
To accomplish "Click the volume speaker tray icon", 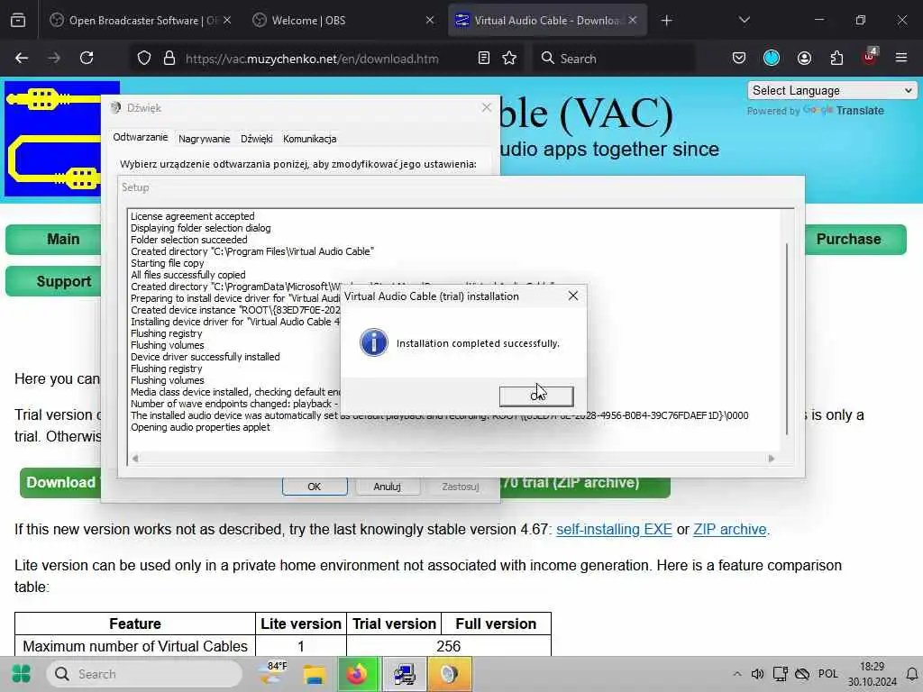I will point(757,674).
